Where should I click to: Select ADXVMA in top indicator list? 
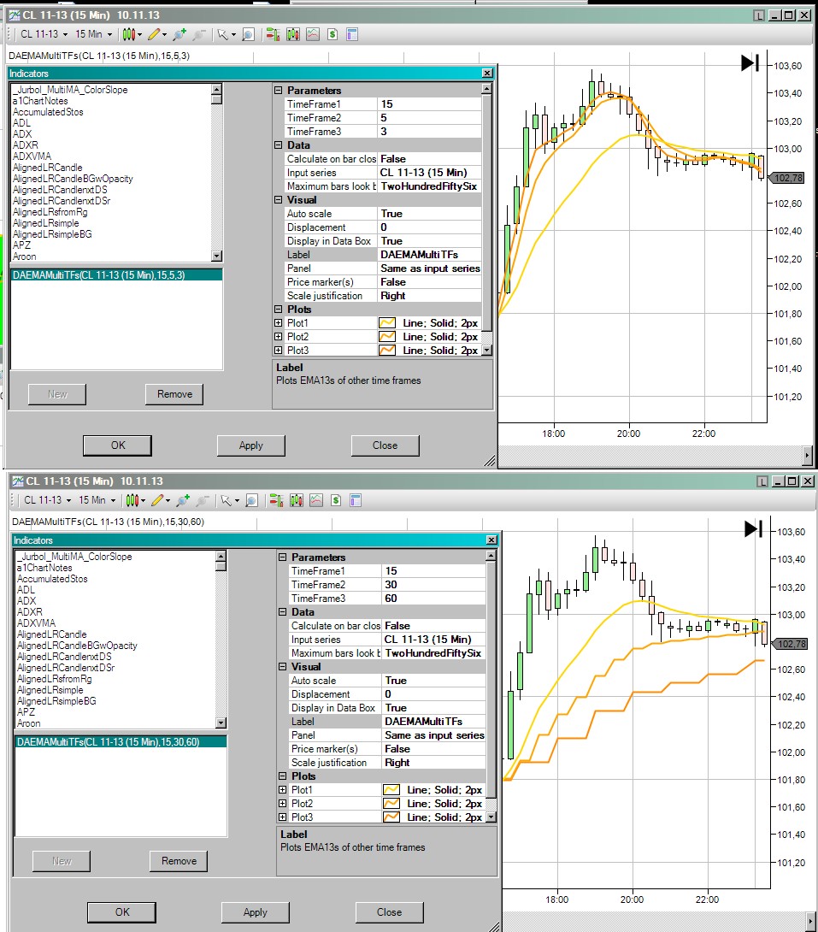coord(32,156)
